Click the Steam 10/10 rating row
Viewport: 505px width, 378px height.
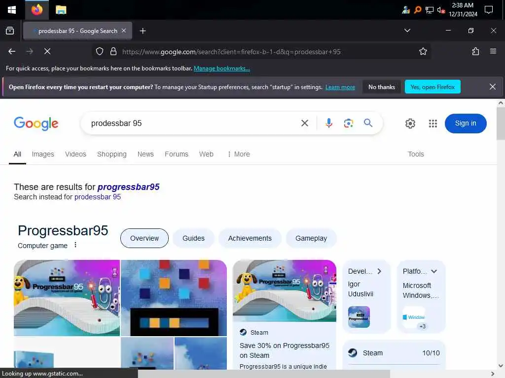(394, 353)
